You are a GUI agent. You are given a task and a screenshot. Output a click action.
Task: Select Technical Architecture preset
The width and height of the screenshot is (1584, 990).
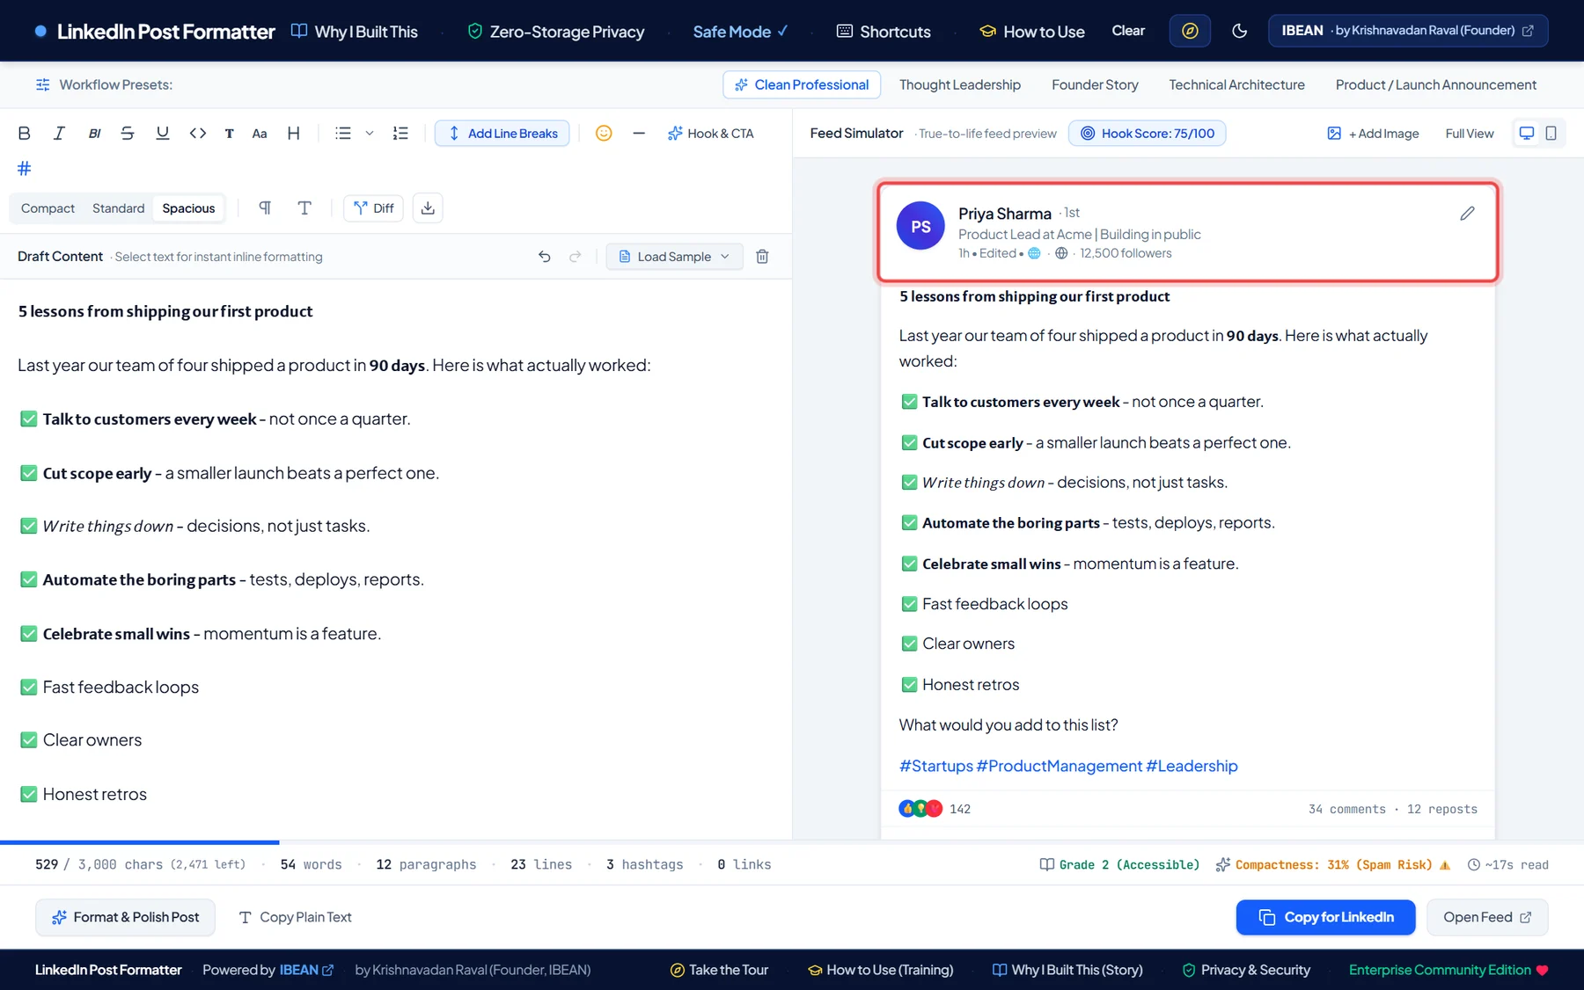(1236, 85)
